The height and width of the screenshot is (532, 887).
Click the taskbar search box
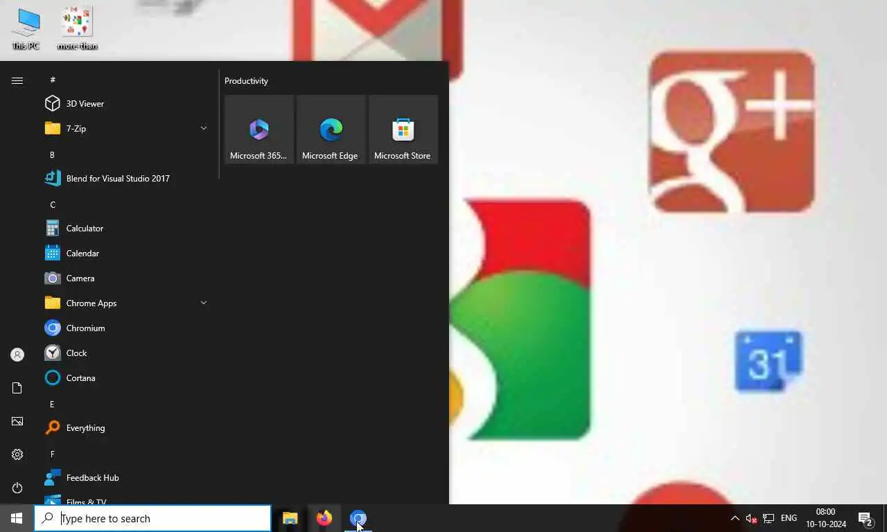click(152, 518)
